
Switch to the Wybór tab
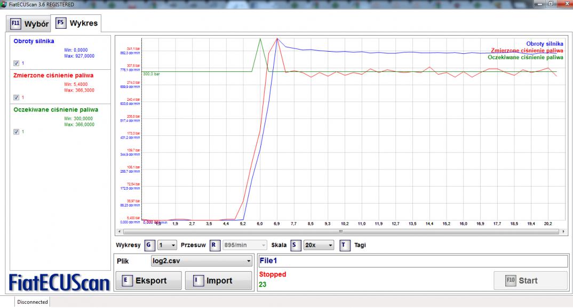pyautogui.click(x=29, y=24)
